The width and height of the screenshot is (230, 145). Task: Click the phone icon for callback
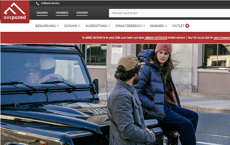click(38, 3)
